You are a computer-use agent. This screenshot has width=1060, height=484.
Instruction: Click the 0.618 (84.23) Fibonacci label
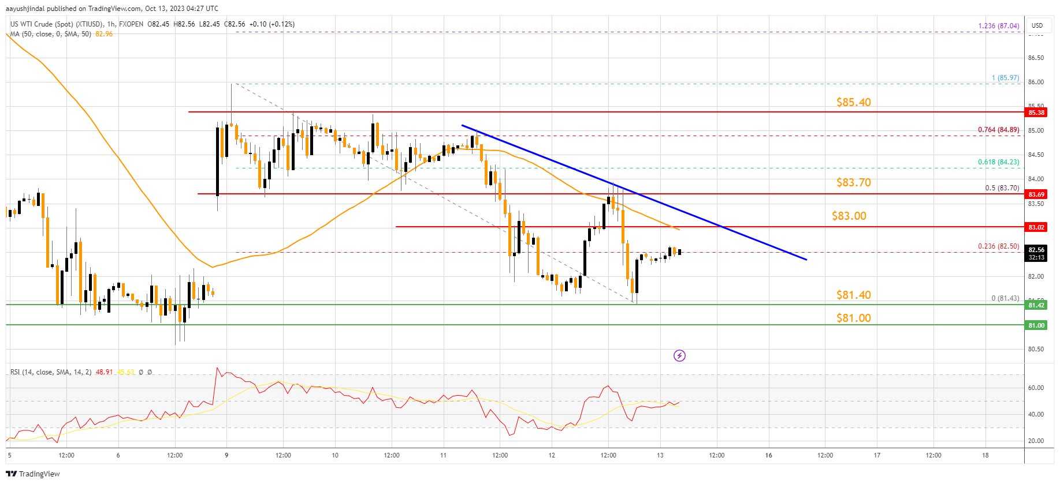999,162
